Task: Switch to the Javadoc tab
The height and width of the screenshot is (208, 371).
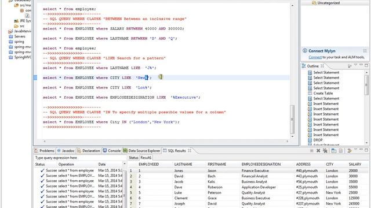Action: 66,150
